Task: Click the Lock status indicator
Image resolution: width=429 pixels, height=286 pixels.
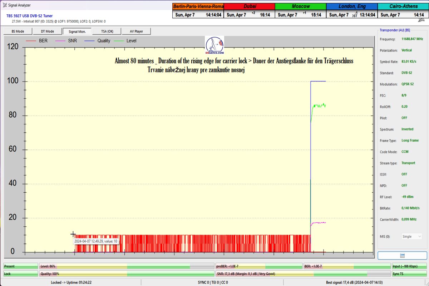Action: pyautogui.click(x=20, y=273)
